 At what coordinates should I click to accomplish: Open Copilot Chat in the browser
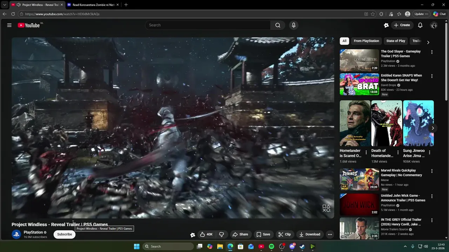tap(439, 14)
